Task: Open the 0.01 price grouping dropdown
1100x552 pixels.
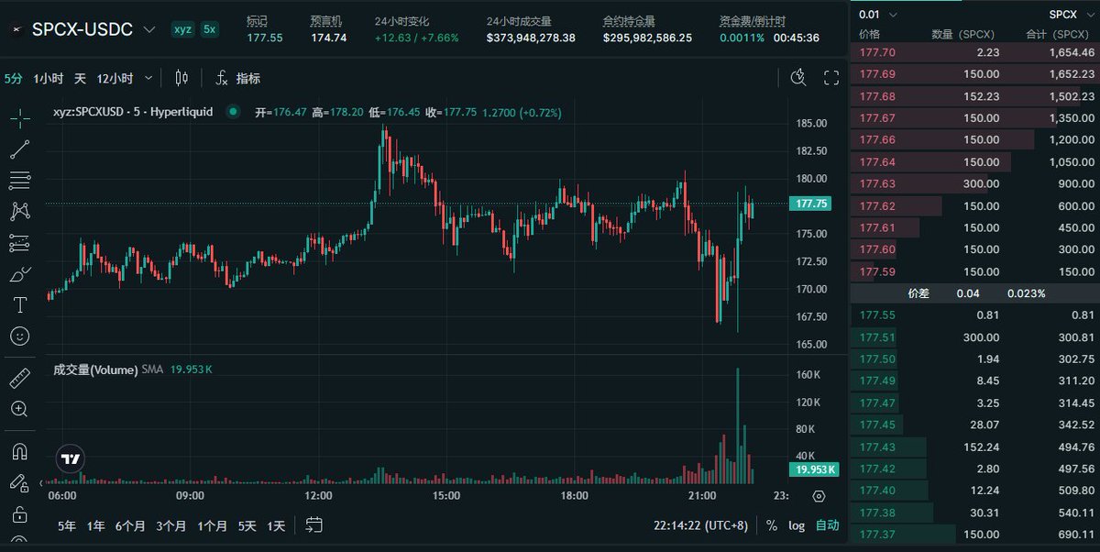Action: [x=878, y=15]
